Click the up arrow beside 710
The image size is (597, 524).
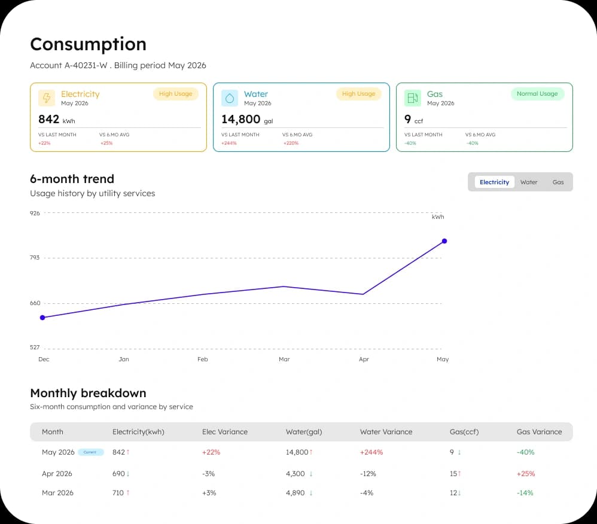[128, 493]
